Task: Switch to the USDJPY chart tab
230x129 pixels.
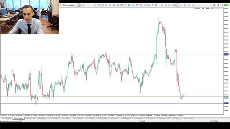Action: 66,118
